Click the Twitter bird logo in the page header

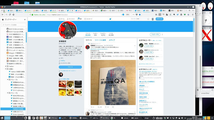point(110,19)
